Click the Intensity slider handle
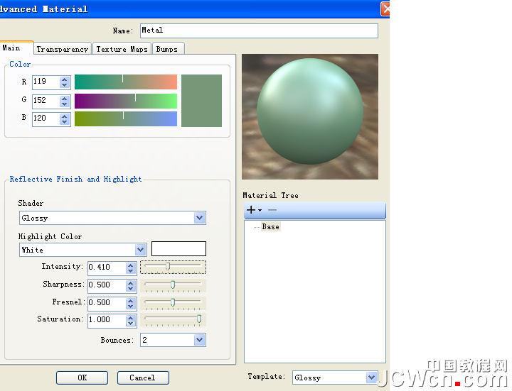This screenshot has height=391, width=512. click(x=168, y=267)
